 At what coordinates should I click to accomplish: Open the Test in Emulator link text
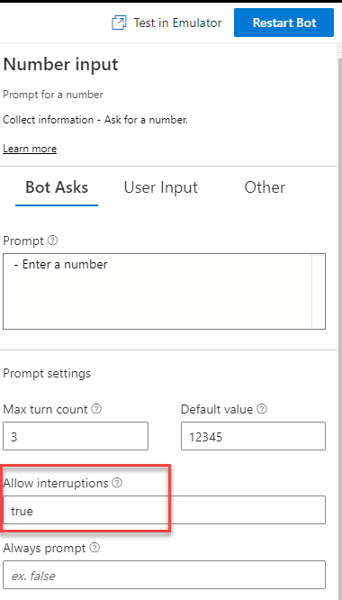click(x=177, y=23)
